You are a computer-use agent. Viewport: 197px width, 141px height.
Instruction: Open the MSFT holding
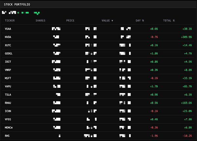point(8,78)
